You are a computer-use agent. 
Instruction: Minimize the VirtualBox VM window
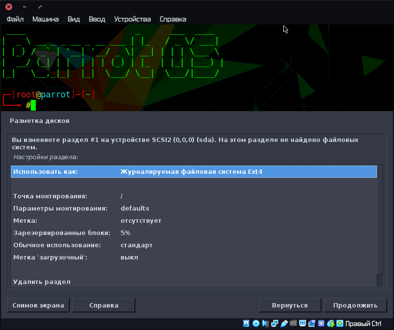point(25,7)
